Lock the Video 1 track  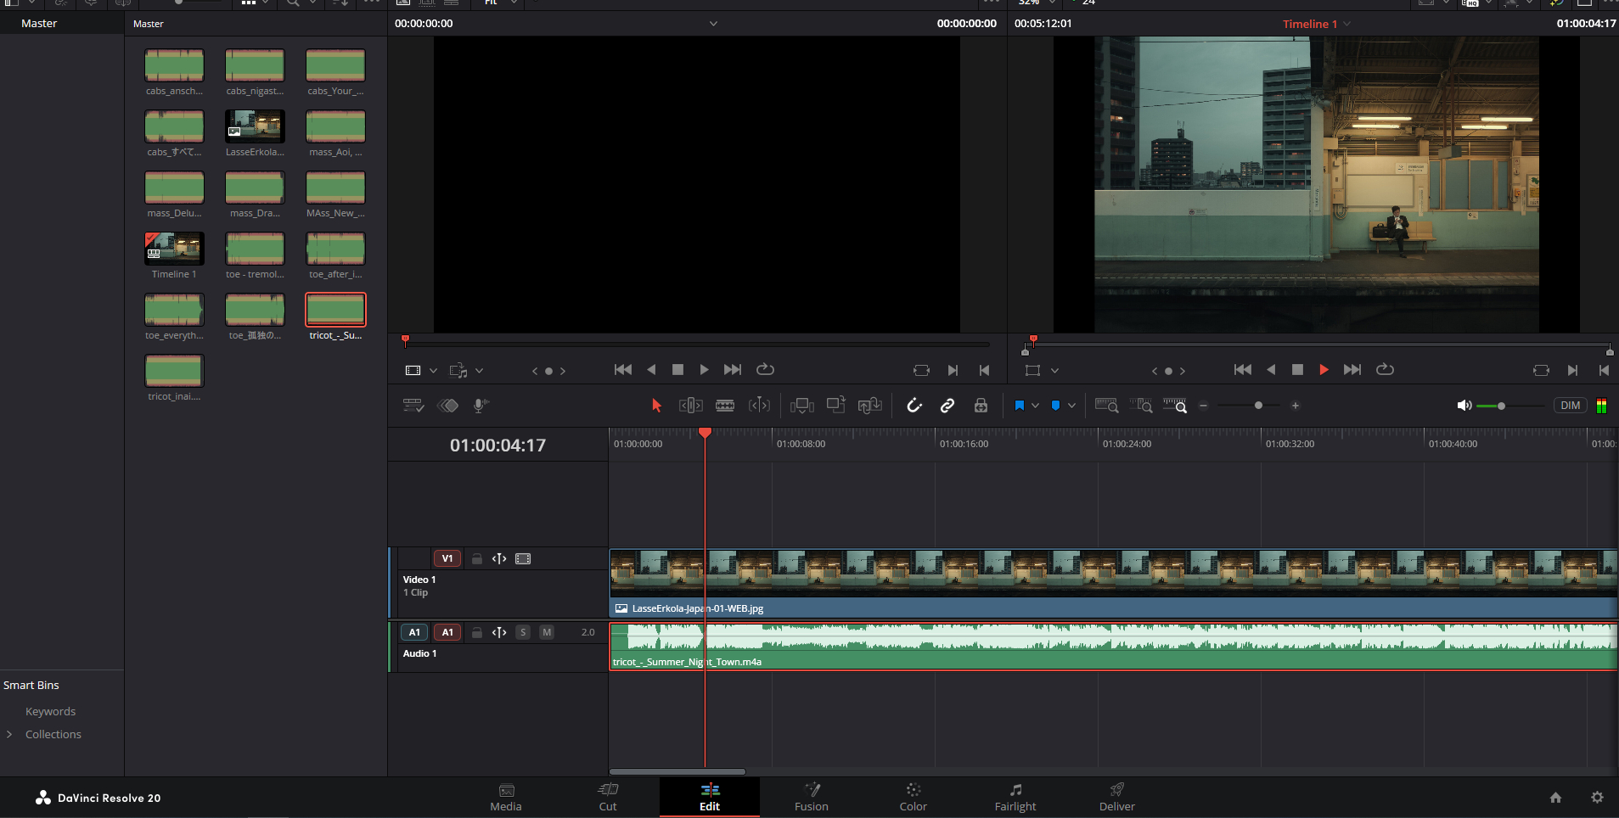[x=477, y=558]
